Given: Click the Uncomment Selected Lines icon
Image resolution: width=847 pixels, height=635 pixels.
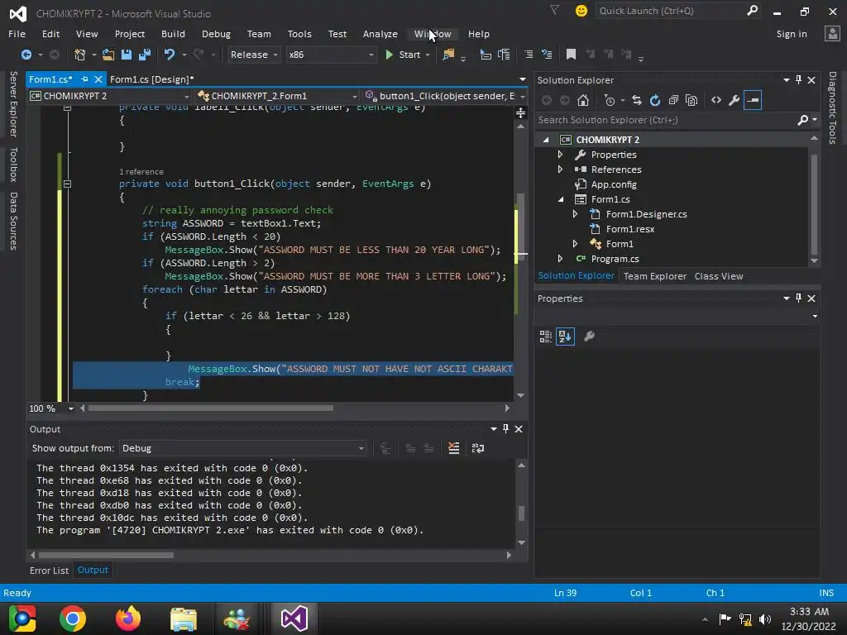Looking at the screenshot, I should pyautogui.click(x=547, y=55).
